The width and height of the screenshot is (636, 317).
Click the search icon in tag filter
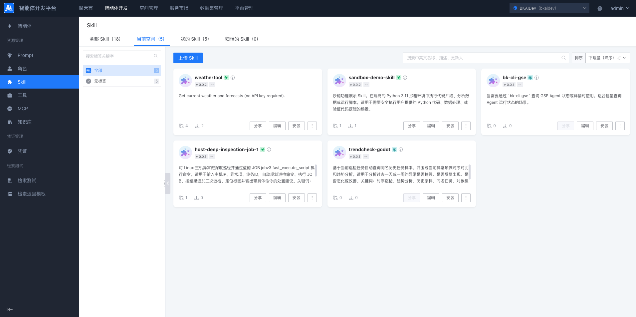coord(155,56)
